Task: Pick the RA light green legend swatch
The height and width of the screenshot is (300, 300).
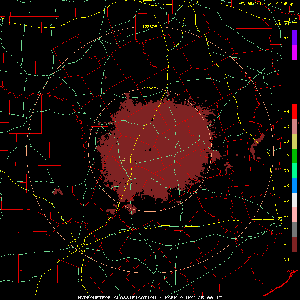Action: tap(294, 171)
